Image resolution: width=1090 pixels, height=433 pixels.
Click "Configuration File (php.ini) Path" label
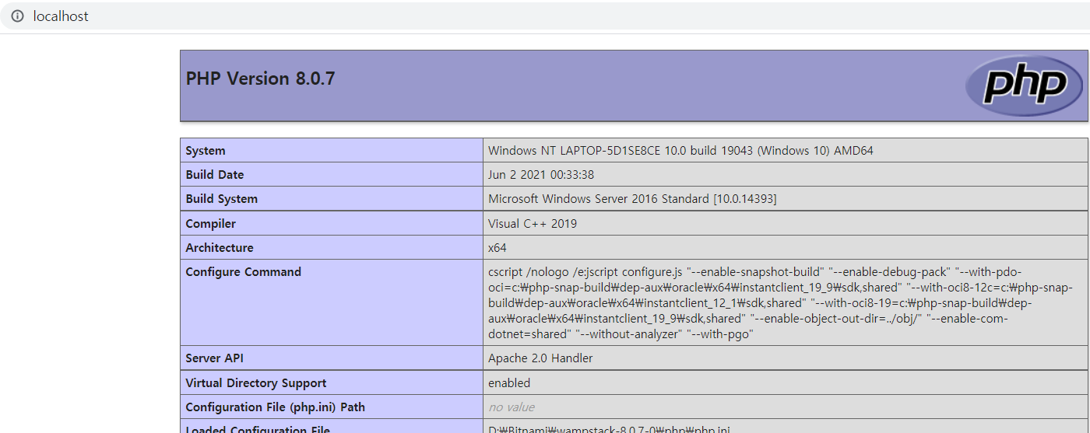[x=276, y=407]
